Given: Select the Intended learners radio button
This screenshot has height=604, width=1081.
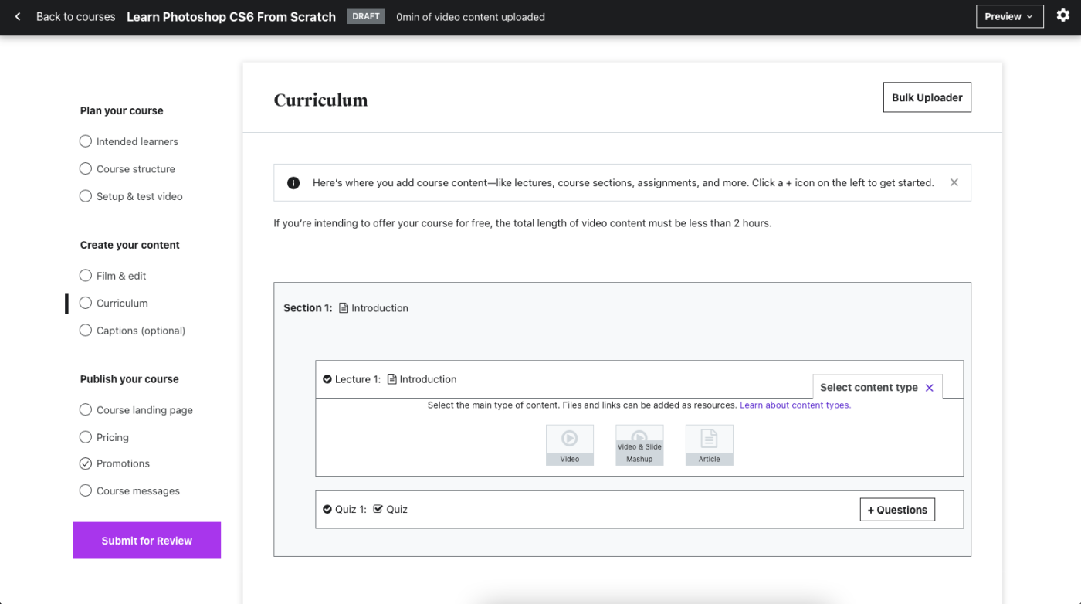Looking at the screenshot, I should point(86,141).
